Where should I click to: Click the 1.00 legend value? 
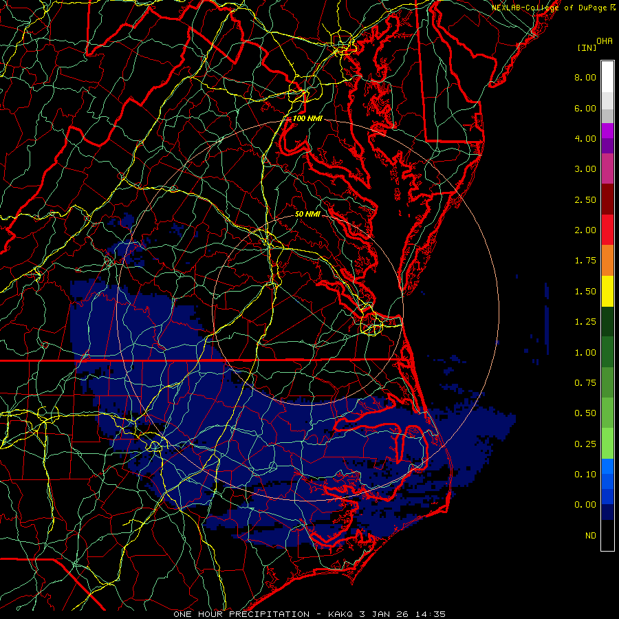point(585,353)
